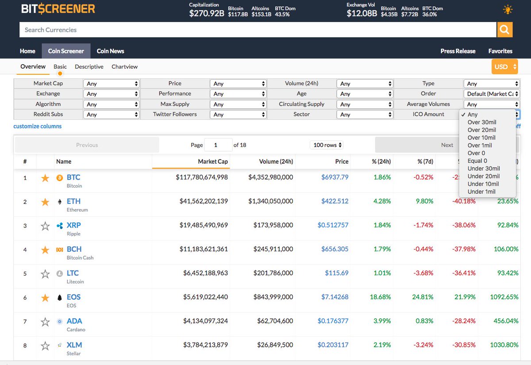This screenshot has width=531, height=365.
Task: Focus the Search Currencies field
Action: [258, 30]
